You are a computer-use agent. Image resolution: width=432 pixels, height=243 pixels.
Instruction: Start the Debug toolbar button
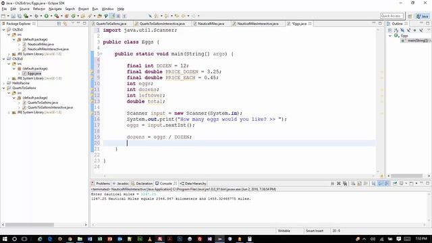[x=36, y=16]
